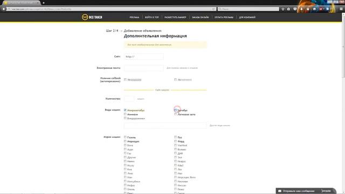
Task: Click the magnifier icon in search box
Action: coord(220,9)
